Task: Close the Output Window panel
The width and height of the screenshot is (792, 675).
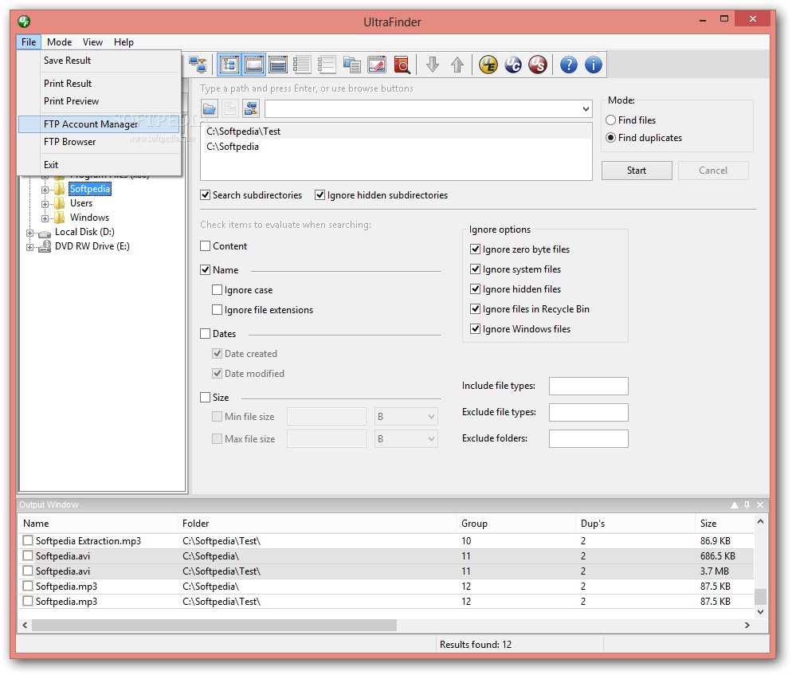Action: click(x=760, y=504)
